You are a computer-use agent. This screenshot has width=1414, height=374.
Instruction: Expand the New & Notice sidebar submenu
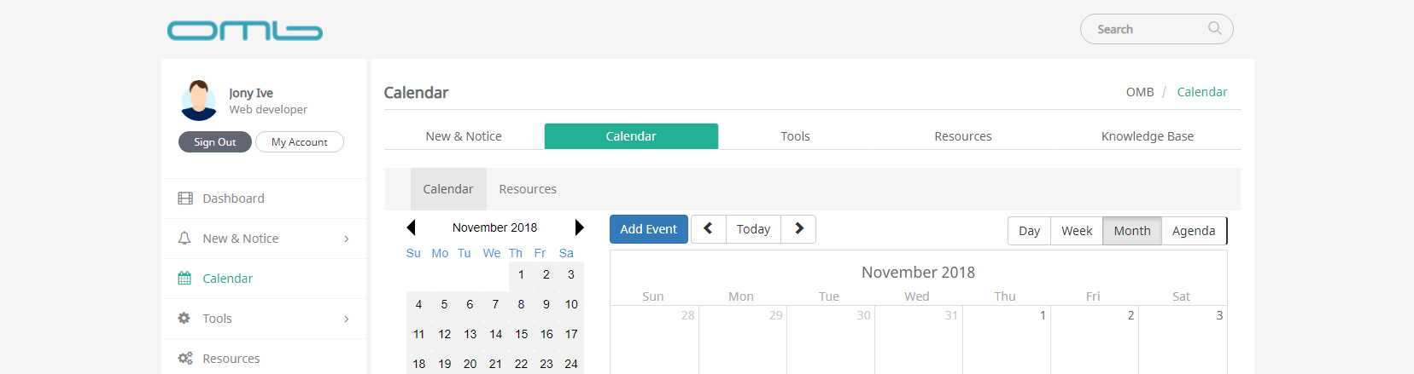[x=346, y=239]
